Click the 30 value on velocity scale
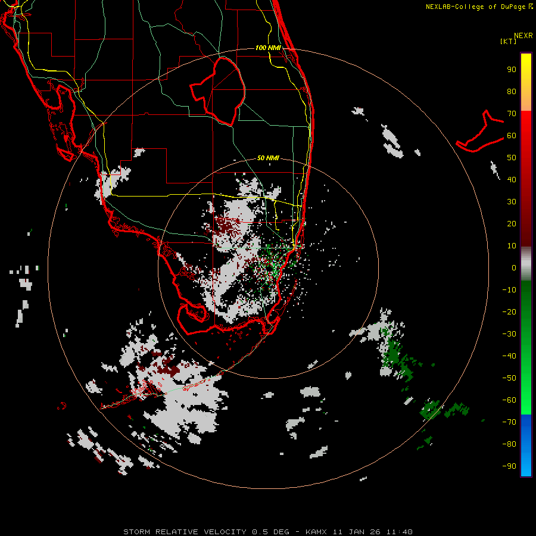The height and width of the screenshot is (536, 536). 512,202
